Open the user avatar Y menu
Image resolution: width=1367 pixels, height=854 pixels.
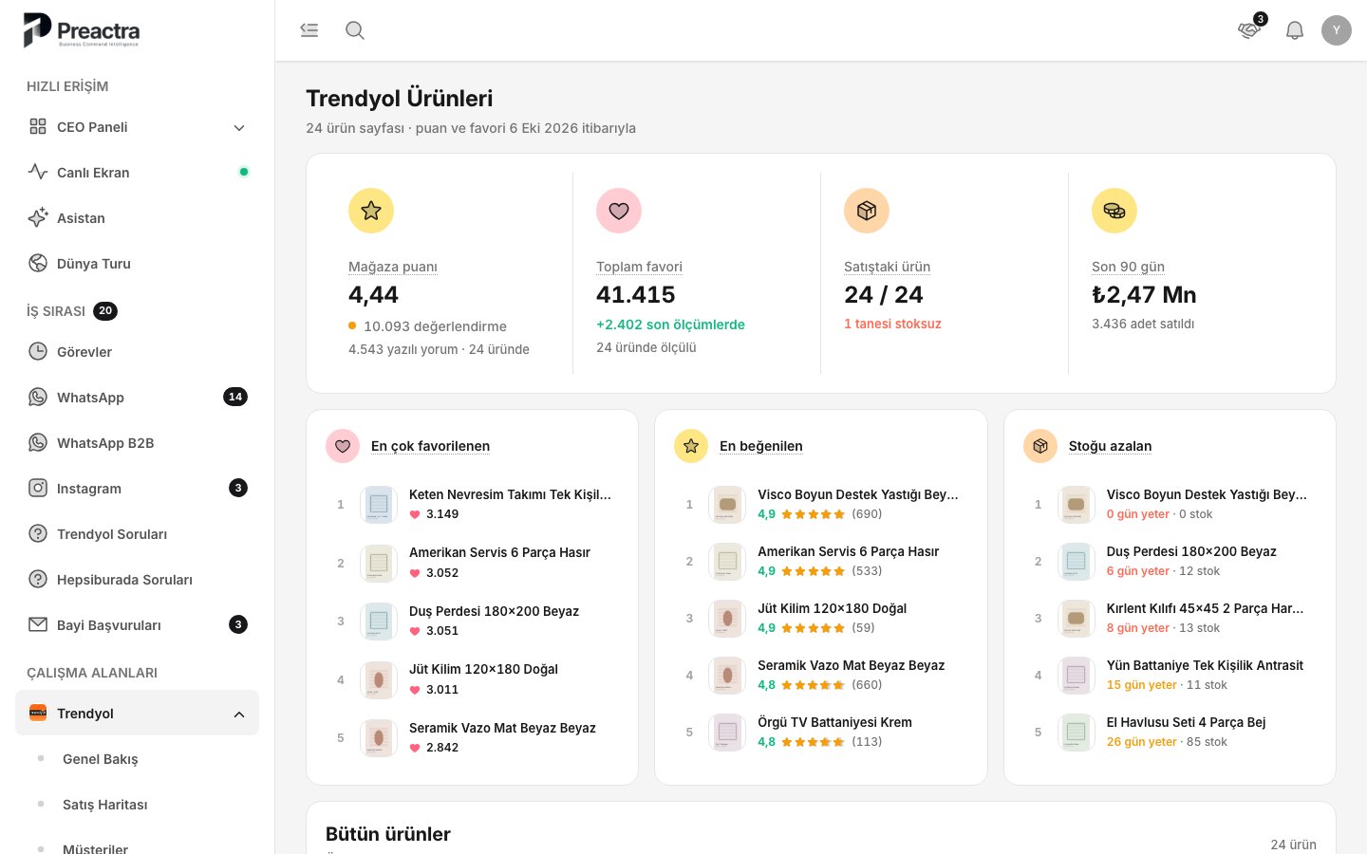click(1337, 30)
